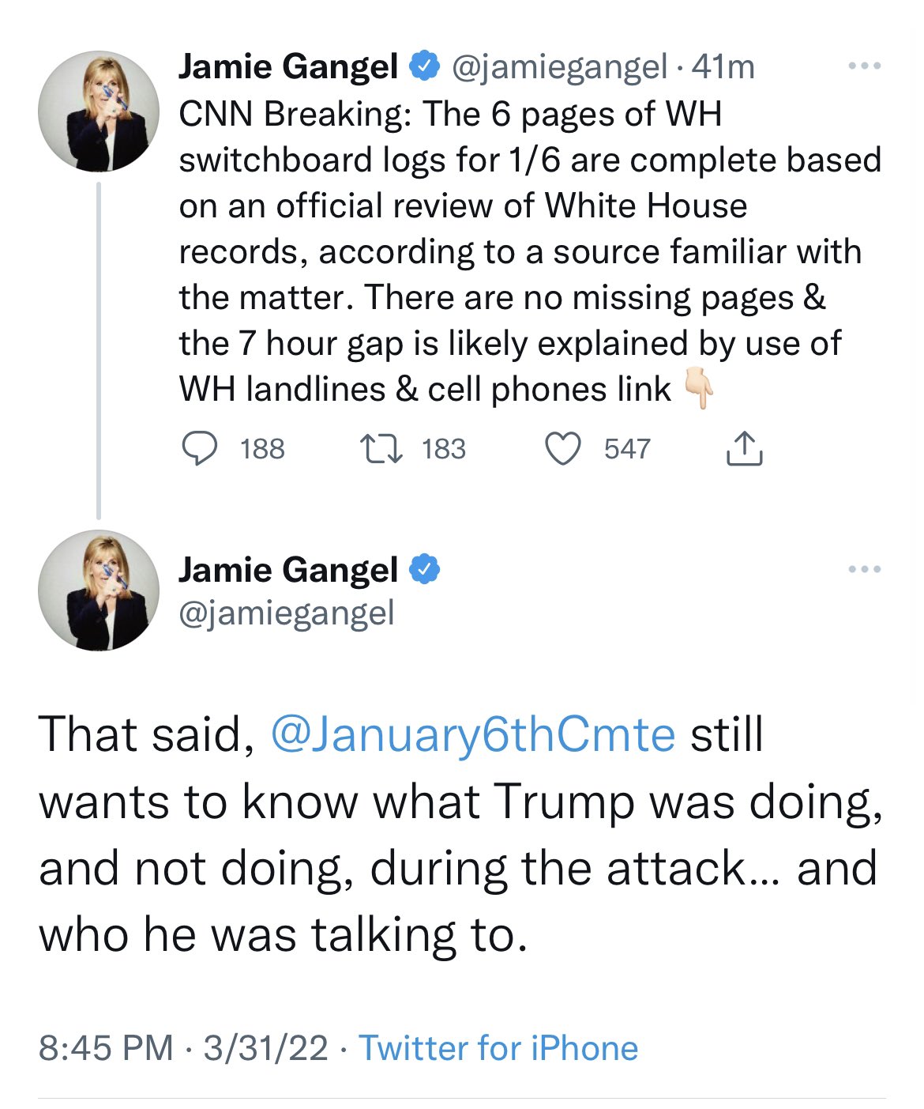Click the 188 replies count
Image resolution: width=924 pixels, height=1109 pixels.
tap(262, 449)
